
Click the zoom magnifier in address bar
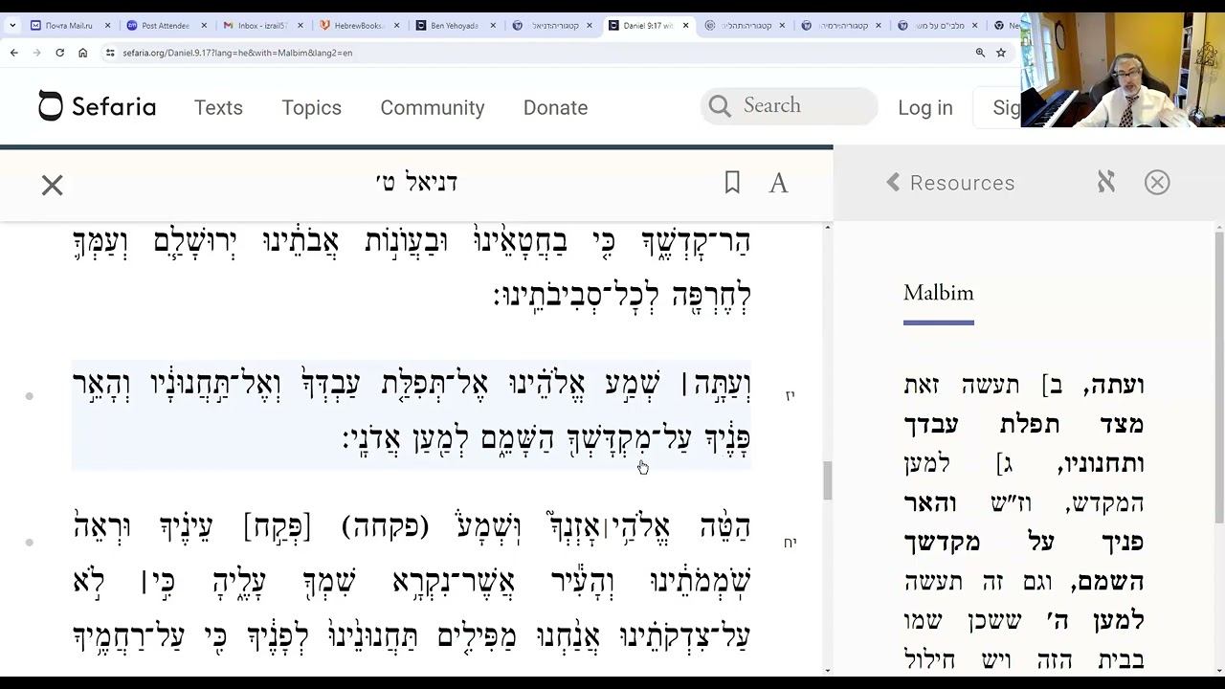(x=980, y=53)
